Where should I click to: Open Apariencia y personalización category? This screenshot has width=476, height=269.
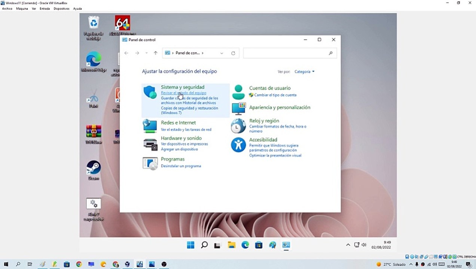coord(280,107)
